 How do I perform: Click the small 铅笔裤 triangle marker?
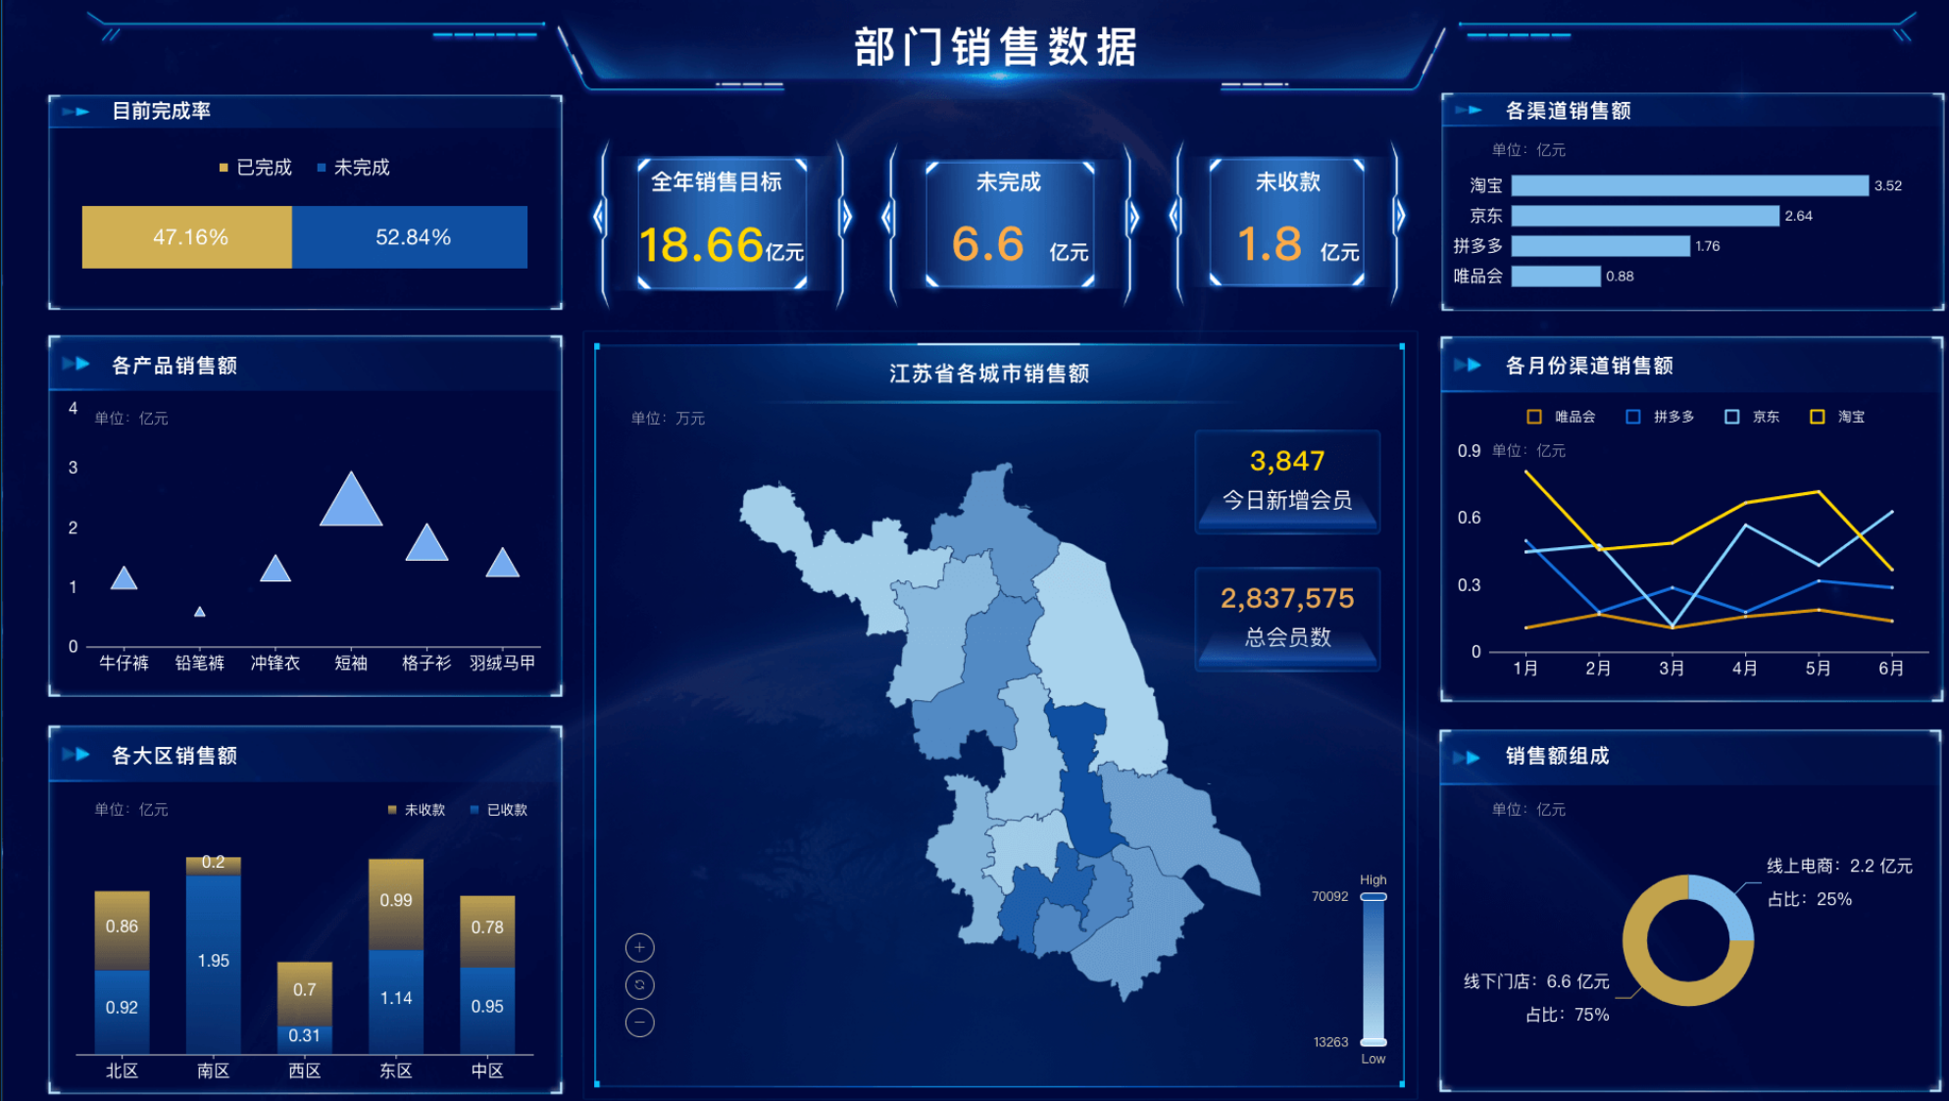[x=199, y=612]
